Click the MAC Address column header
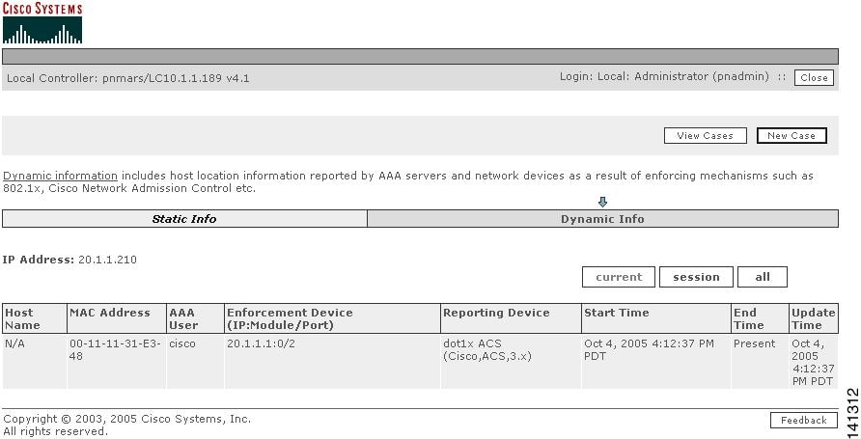 tap(110, 313)
